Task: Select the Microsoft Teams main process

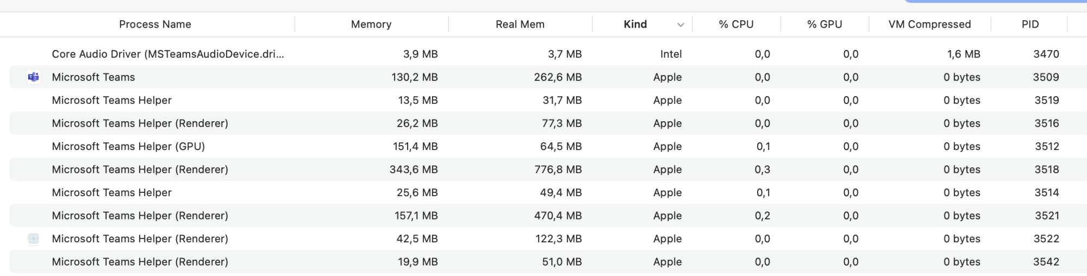Action: tap(93, 77)
